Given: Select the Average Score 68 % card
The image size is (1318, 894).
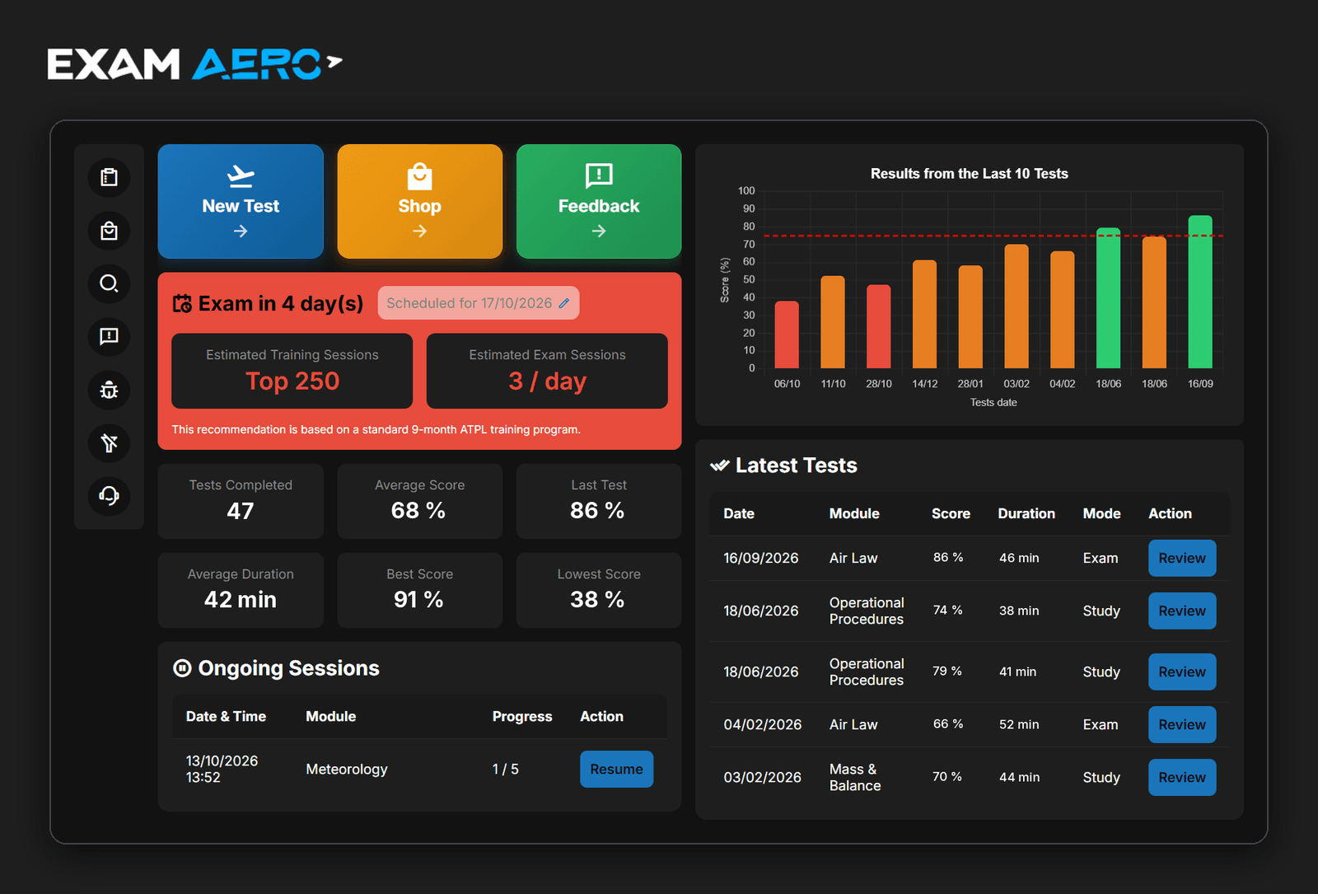Looking at the screenshot, I should click(420, 501).
